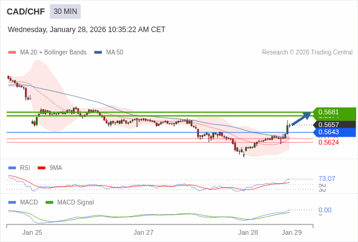Click the Jan 29 date axis label
This screenshot has height=242, width=358.
pyautogui.click(x=292, y=232)
